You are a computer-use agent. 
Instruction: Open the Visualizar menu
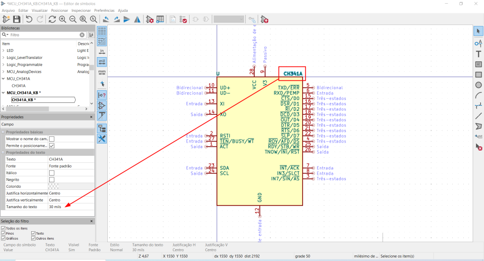40,10
